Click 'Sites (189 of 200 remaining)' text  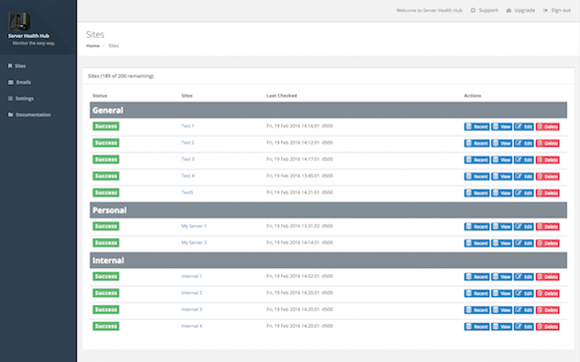121,76
